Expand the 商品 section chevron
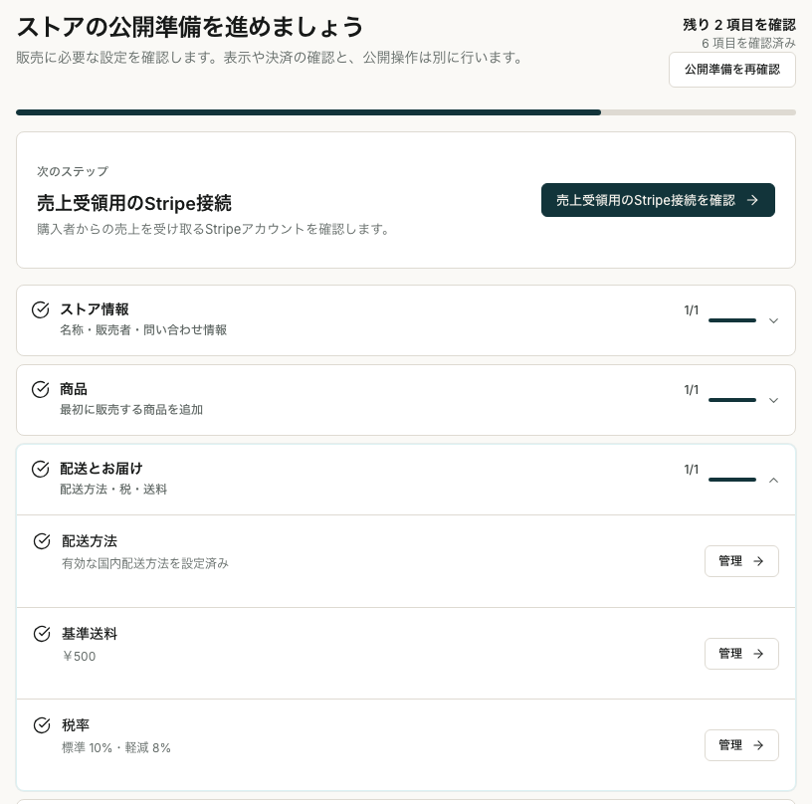This screenshot has width=812, height=804. (x=773, y=401)
